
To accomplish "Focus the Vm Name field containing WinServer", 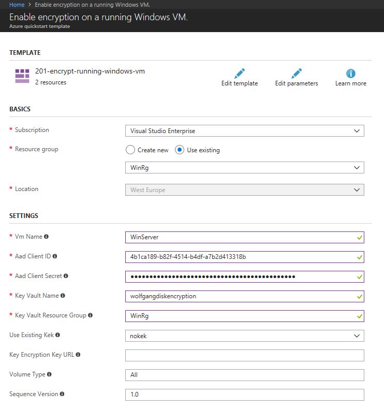I will click(x=245, y=237).
